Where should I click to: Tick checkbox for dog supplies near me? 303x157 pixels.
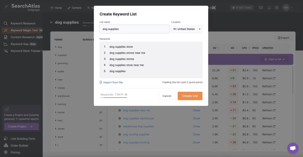tap(114, 110)
